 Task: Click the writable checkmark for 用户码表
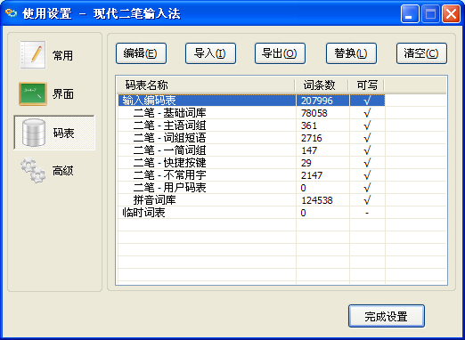(x=367, y=188)
